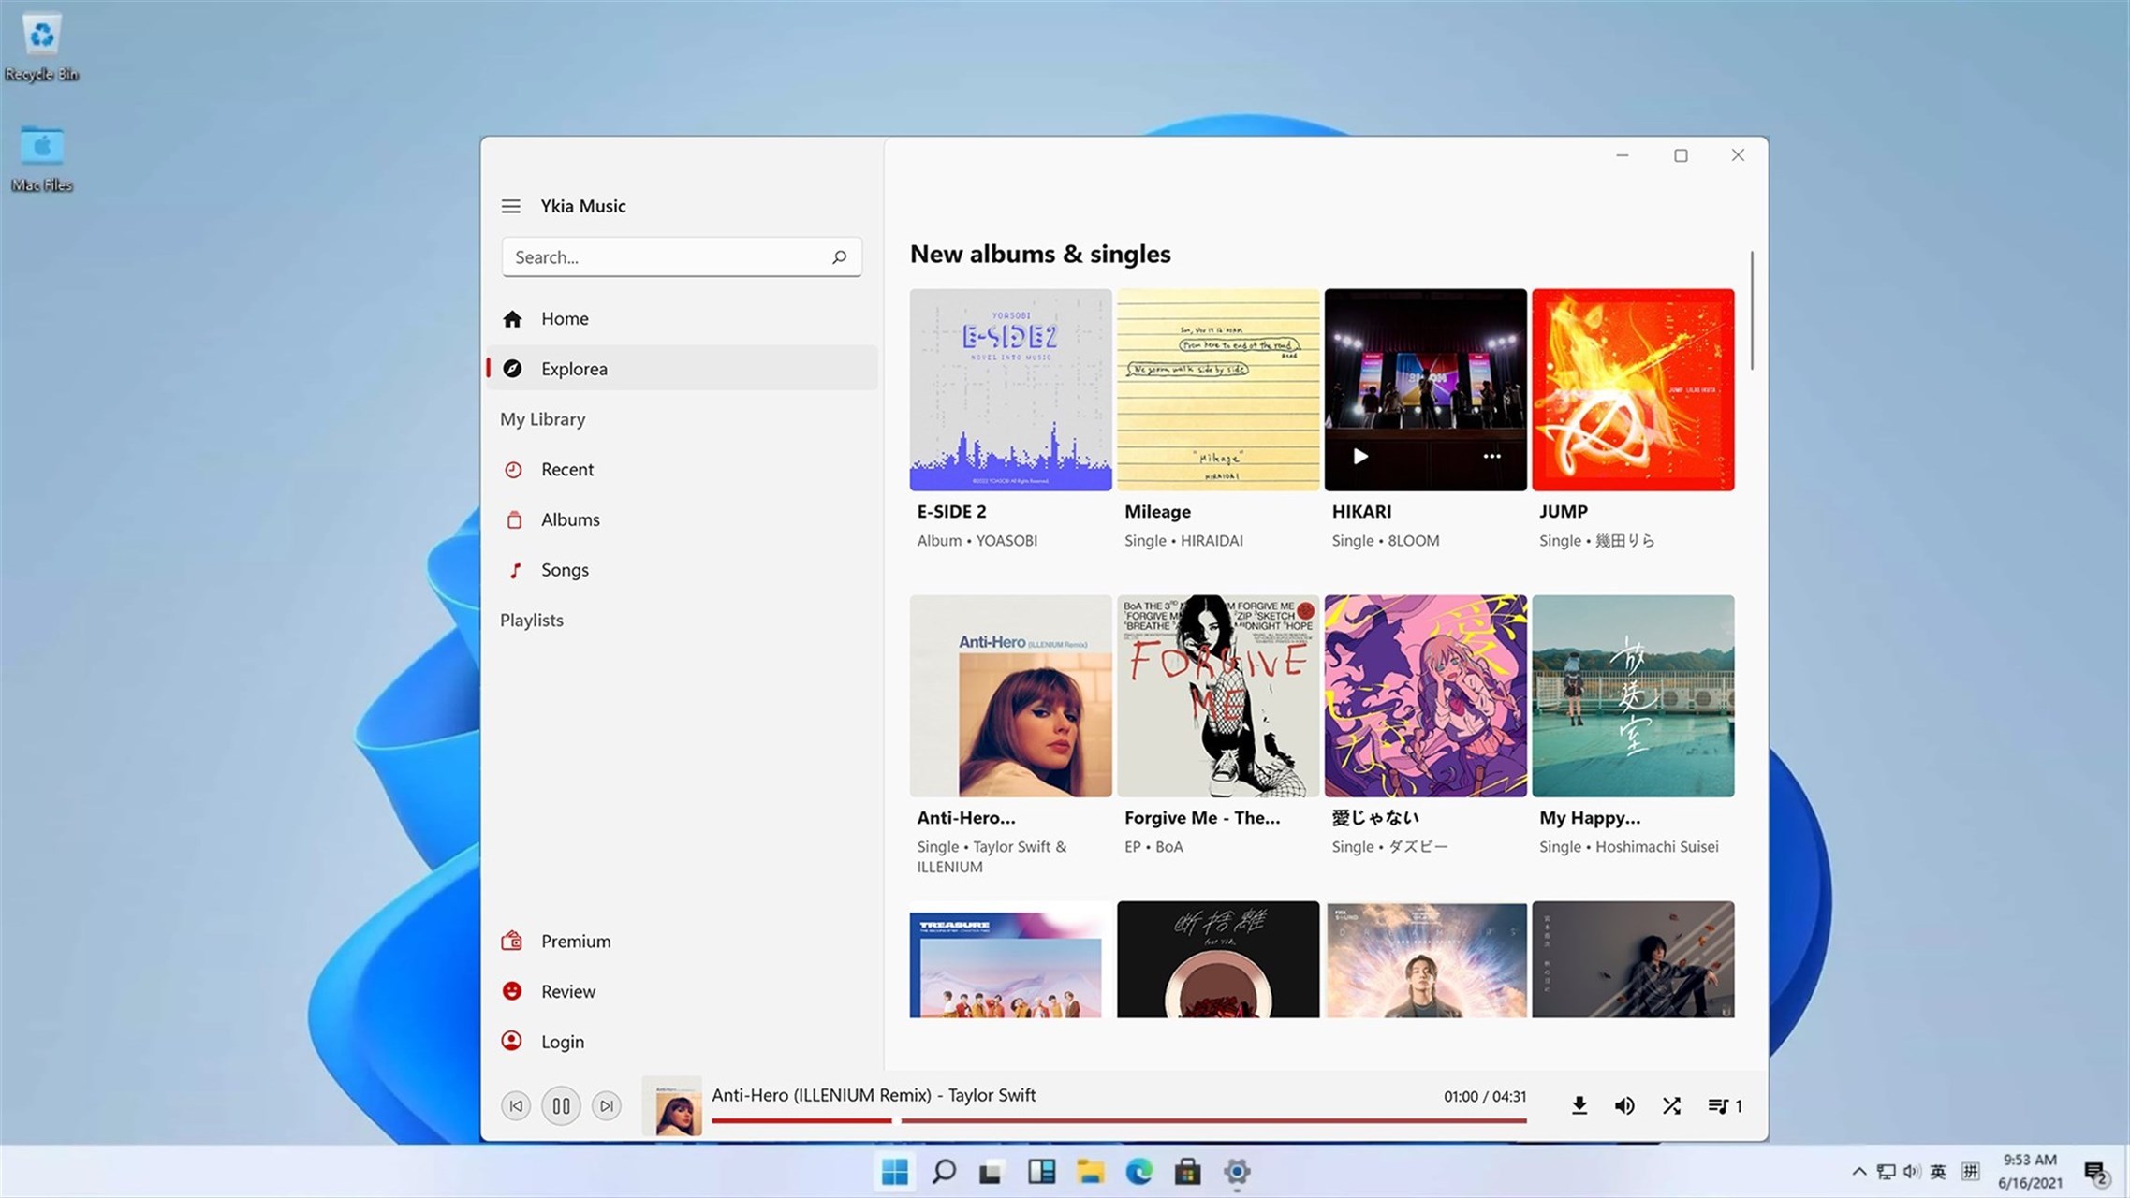Open the E-SIDE 2 album by YOASOBI
Viewport: 2130px width, 1198px height.
click(1010, 389)
